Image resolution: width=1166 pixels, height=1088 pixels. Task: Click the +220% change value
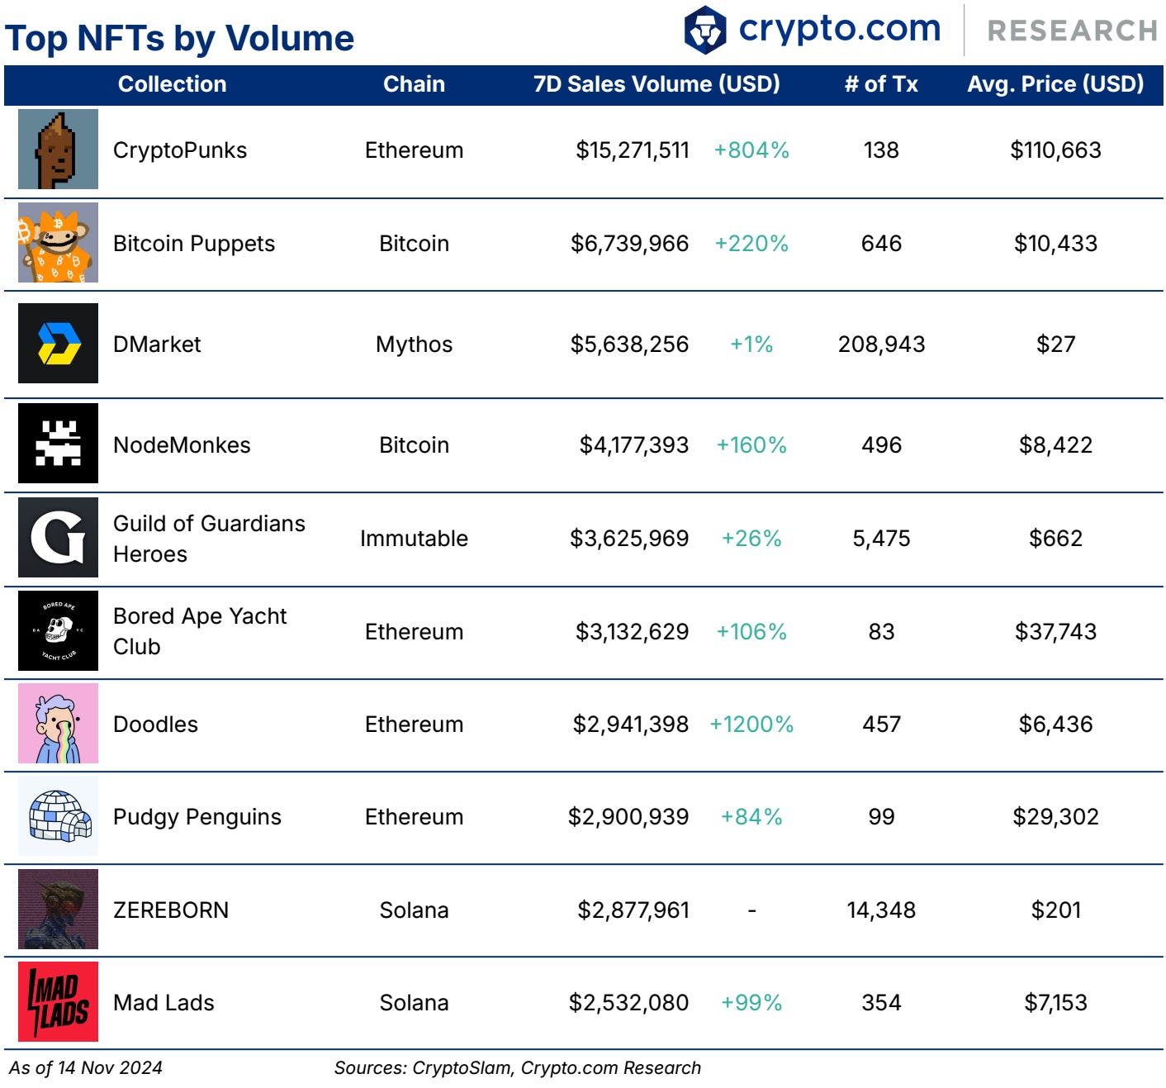pos(751,244)
